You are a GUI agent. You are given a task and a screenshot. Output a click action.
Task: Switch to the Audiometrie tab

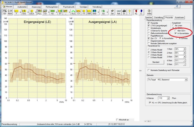[x=22, y=7]
